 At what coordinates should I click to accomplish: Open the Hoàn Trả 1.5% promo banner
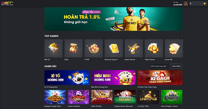(113, 19)
